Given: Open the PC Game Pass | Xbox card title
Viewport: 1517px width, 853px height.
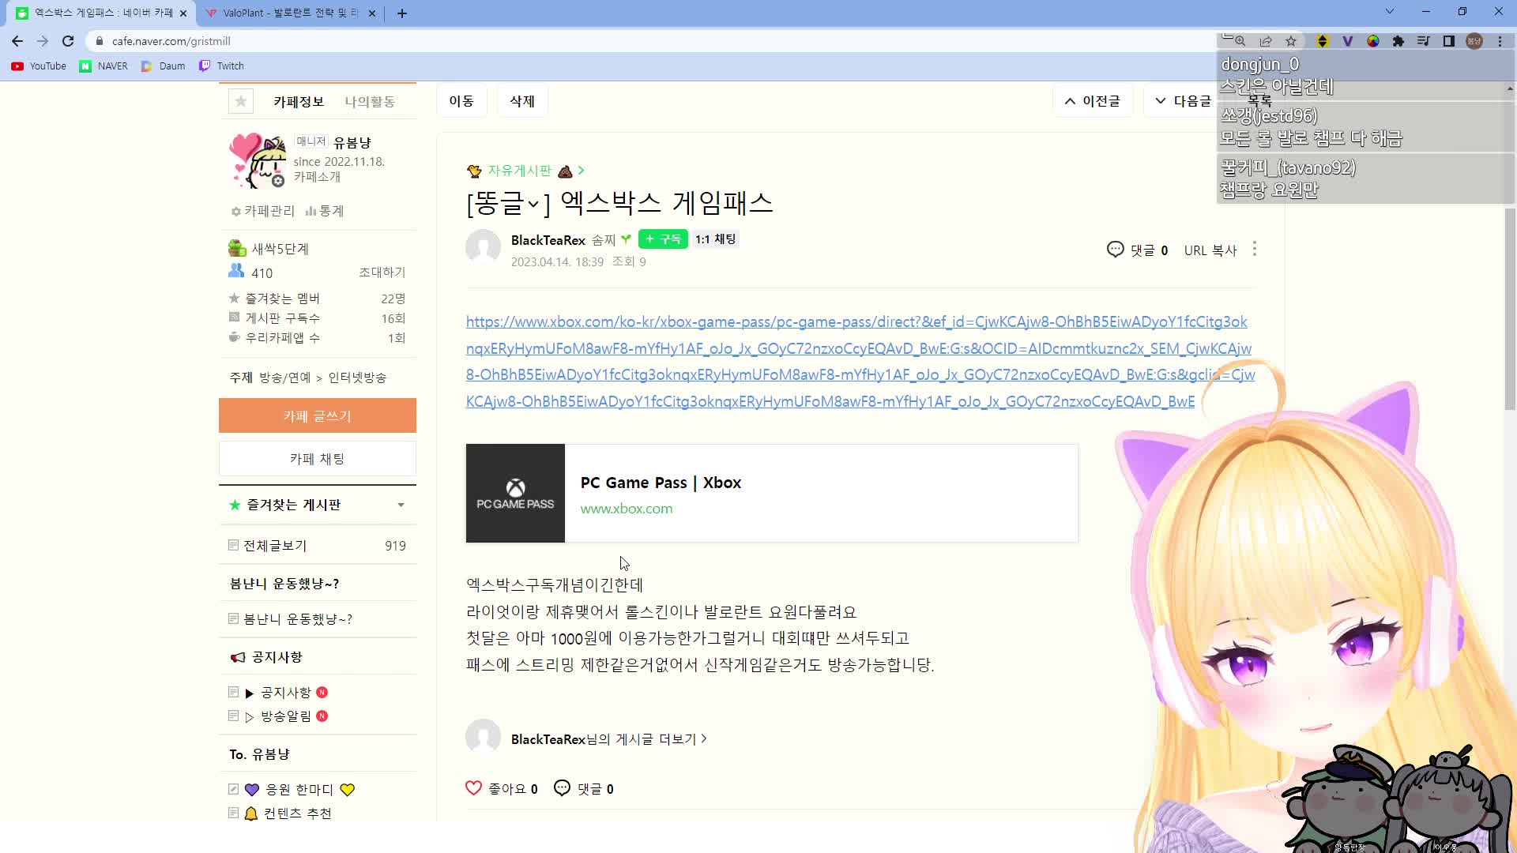Looking at the screenshot, I should coord(661,483).
